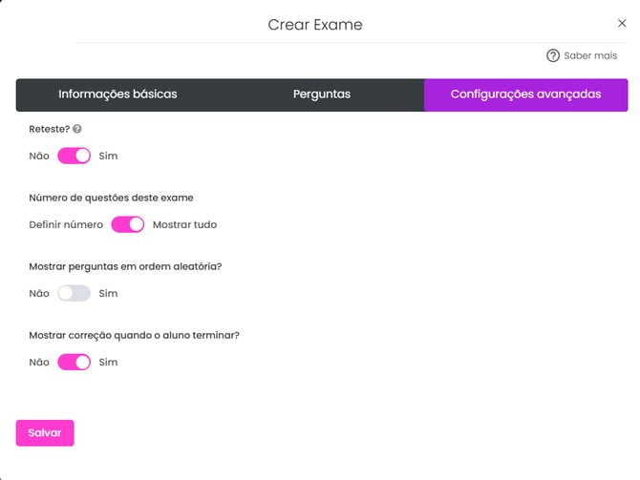This screenshot has height=480, width=640.
Task: Disable showing correction when student finishes
Action: [74, 362]
